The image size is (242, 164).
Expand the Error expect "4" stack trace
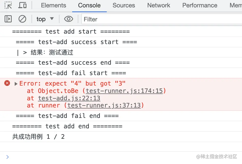(x=16, y=84)
